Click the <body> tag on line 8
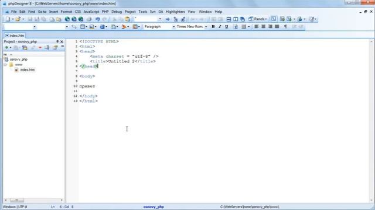375x210 pixels. coord(87,76)
